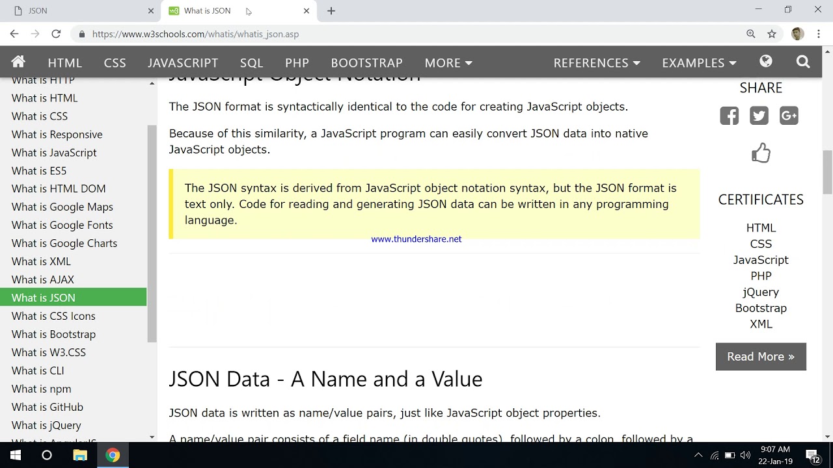The image size is (833, 468).
Task: Share the page on Google Plus
Action: click(x=789, y=116)
